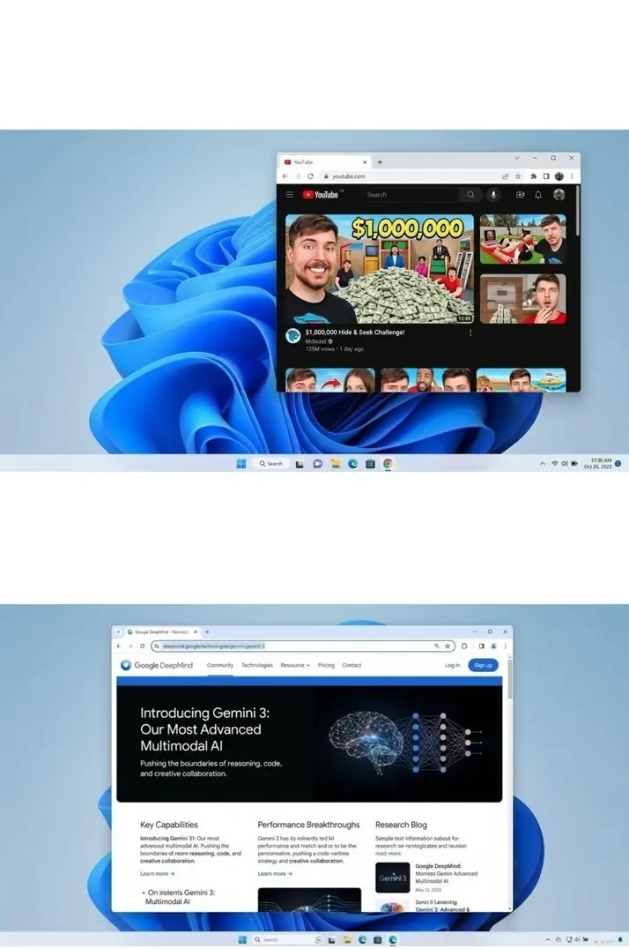Open the Chat taskbar icon under YouTube window
The image size is (629, 949).
317,464
